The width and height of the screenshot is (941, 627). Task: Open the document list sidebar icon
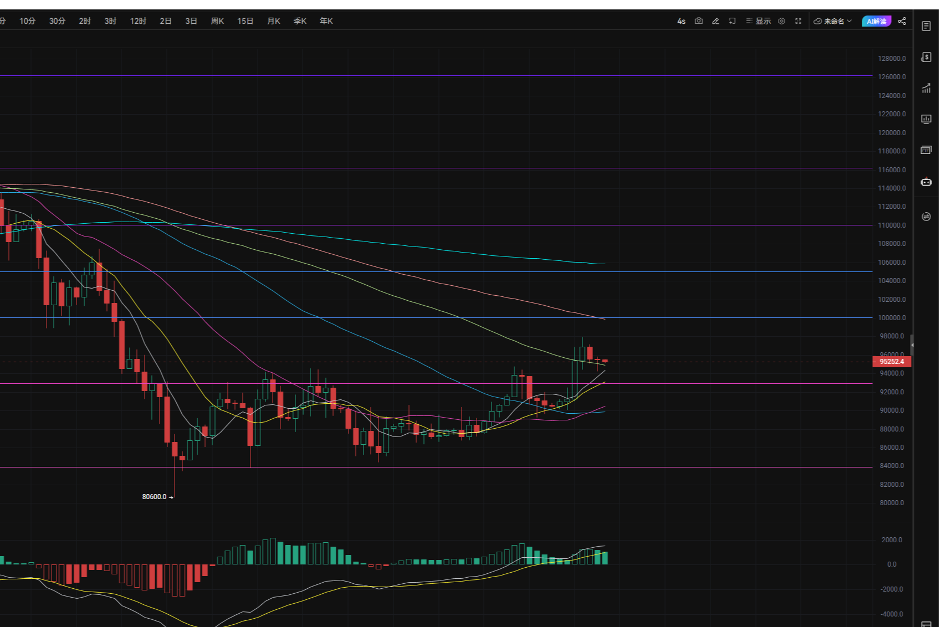click(926, 26)
